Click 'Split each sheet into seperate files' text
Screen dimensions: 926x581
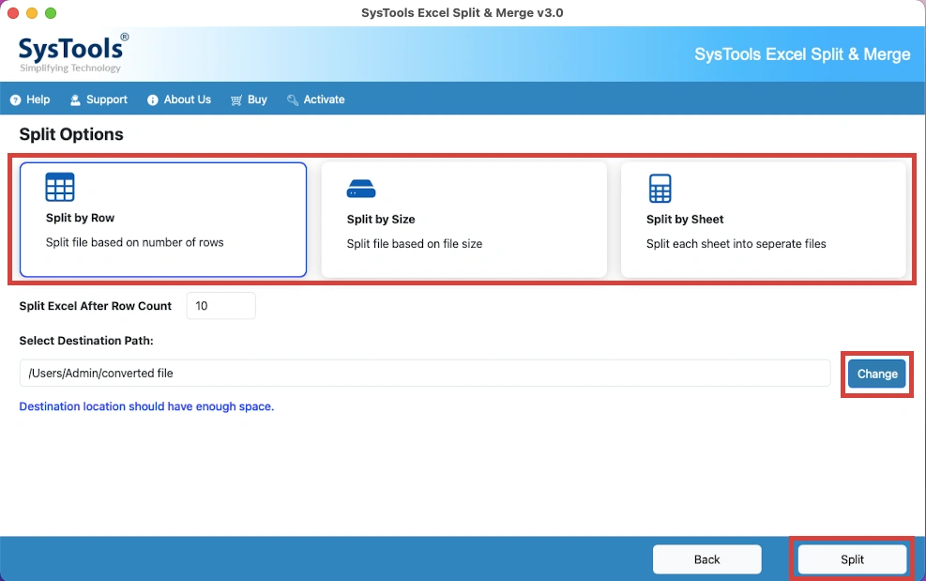736,243
